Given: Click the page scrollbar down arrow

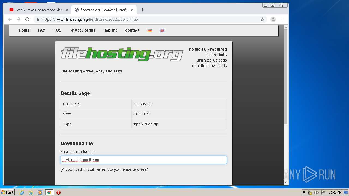Looking at the screenshot, I should pos(286,182).
